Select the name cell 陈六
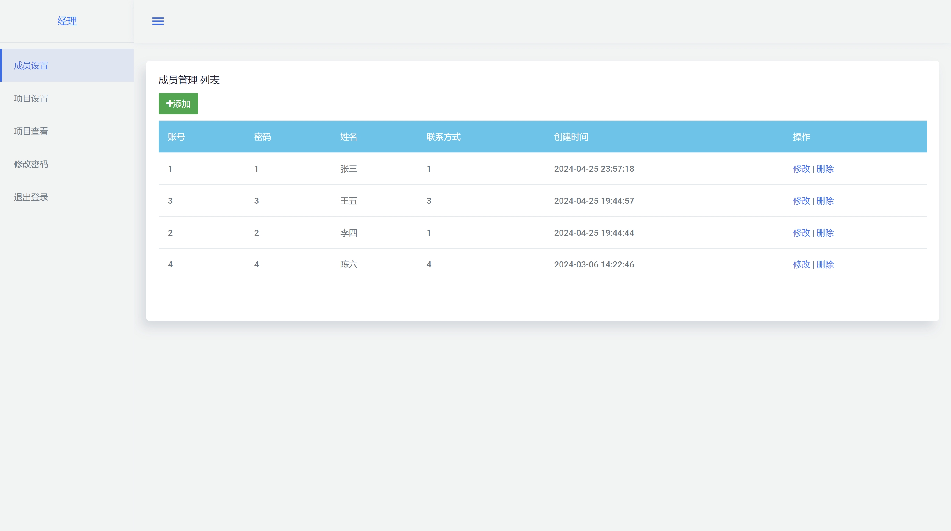Screen dimensions: 951x531 pyautogui.click(x=349, y=264)
